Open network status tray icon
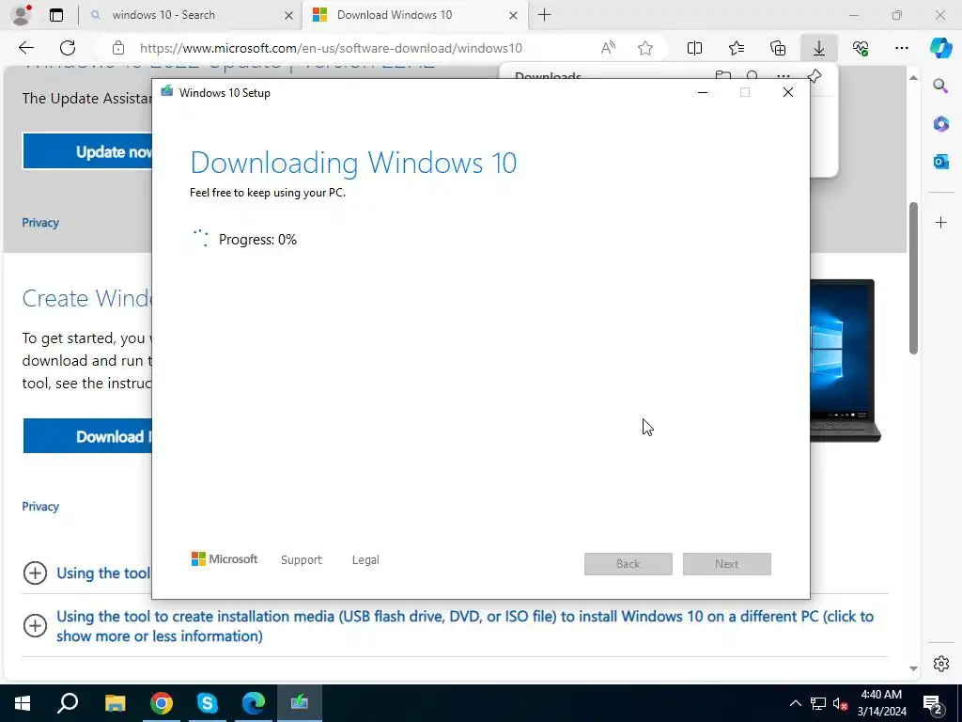The height and width of the screenshot is (722, 962). tap(818, 703)
